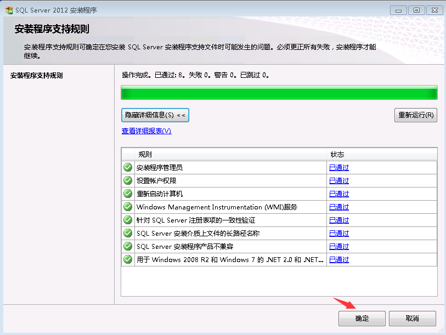The width and height of the screenshot is (446, 335).
Task: Open 已通过 status for 设置帐户权限
Action: coord(339,180)
